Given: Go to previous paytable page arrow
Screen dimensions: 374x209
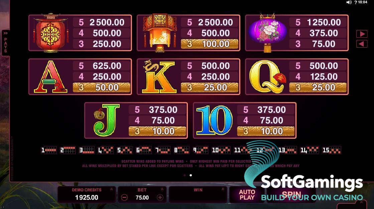Looking at the screenshot, I should pyautogui.click(x=362, y=44).
